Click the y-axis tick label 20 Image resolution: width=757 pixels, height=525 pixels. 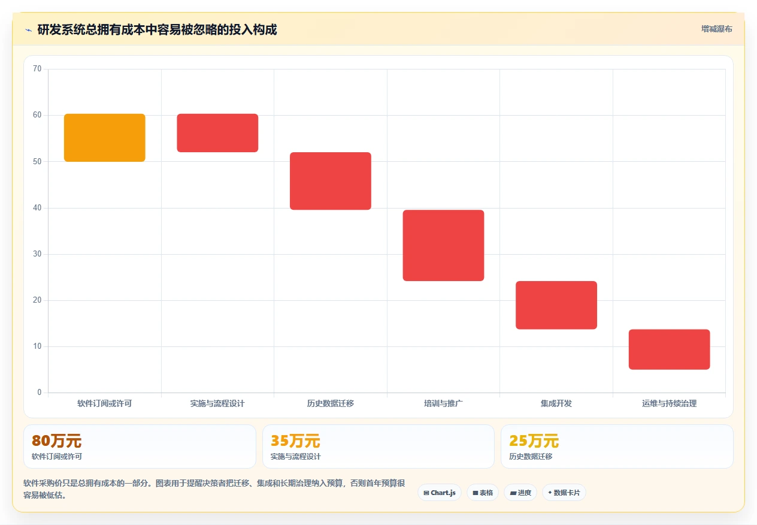coord(37,300)
